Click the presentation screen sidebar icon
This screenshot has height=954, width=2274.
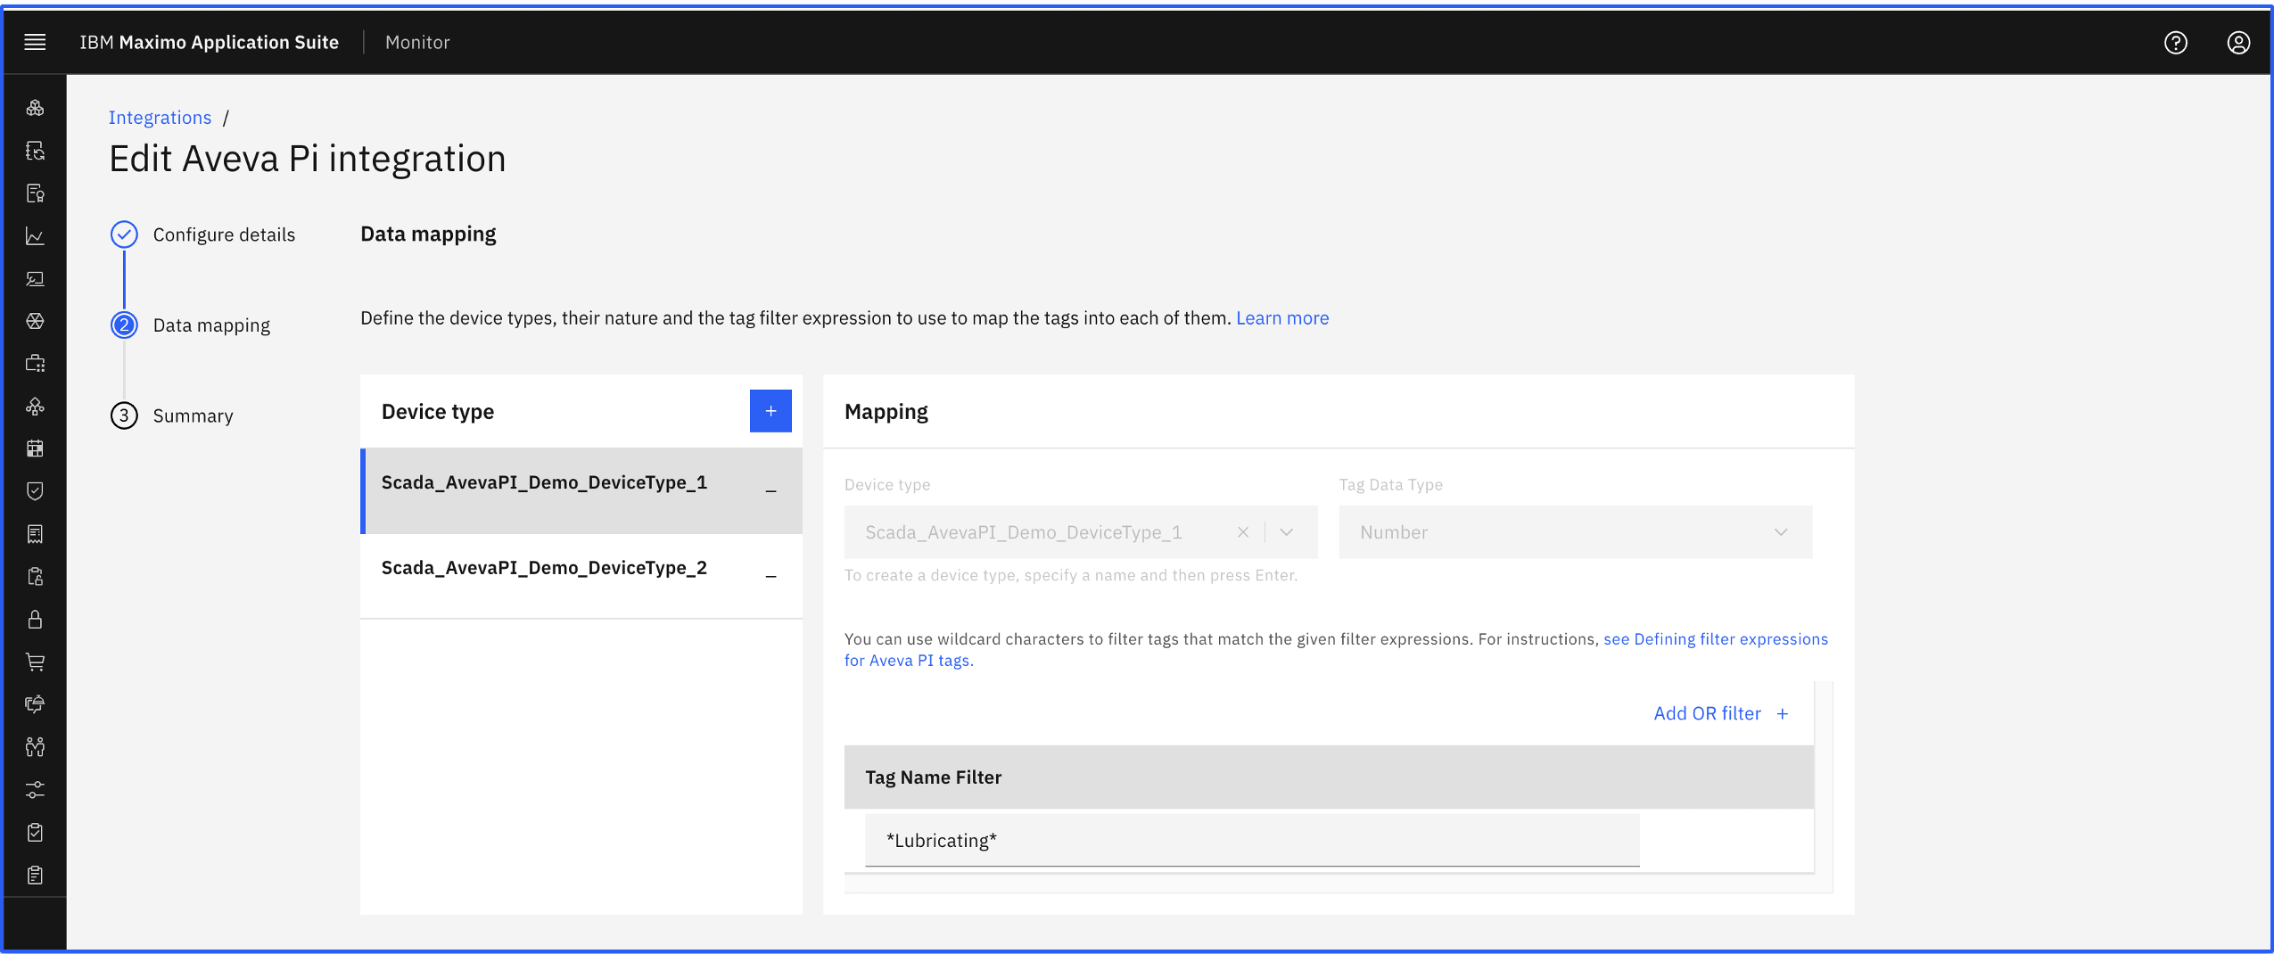[x=35, y=279]
